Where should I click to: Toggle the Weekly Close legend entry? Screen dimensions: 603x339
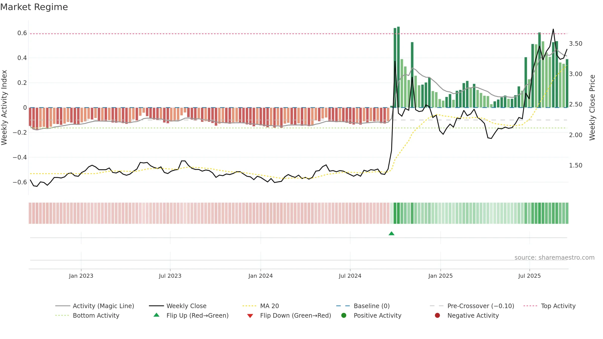coord(178,306)
